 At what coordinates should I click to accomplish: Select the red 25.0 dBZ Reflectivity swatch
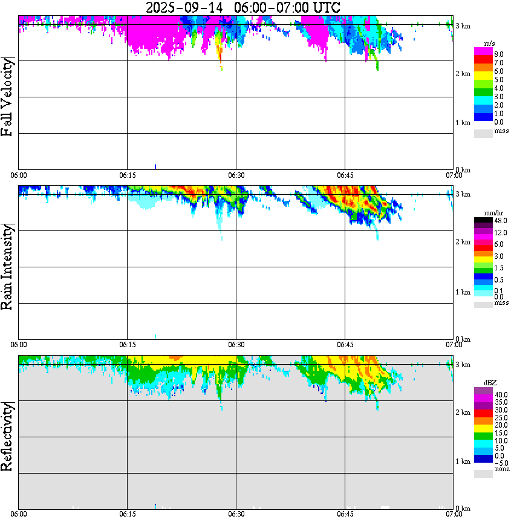coord(483,414)
